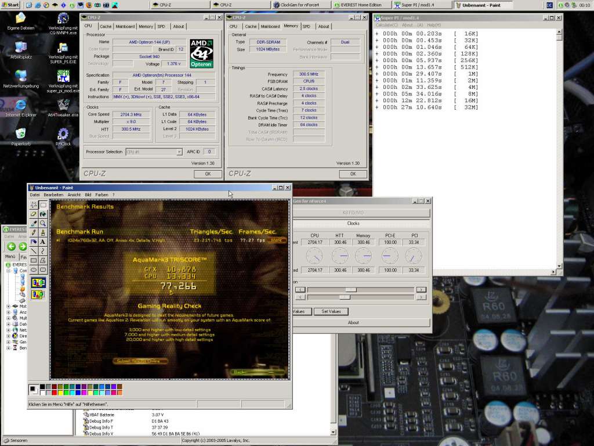The image size is (594, 446).
Task: Click EVEREST green forward arrow
Action: 23,246
